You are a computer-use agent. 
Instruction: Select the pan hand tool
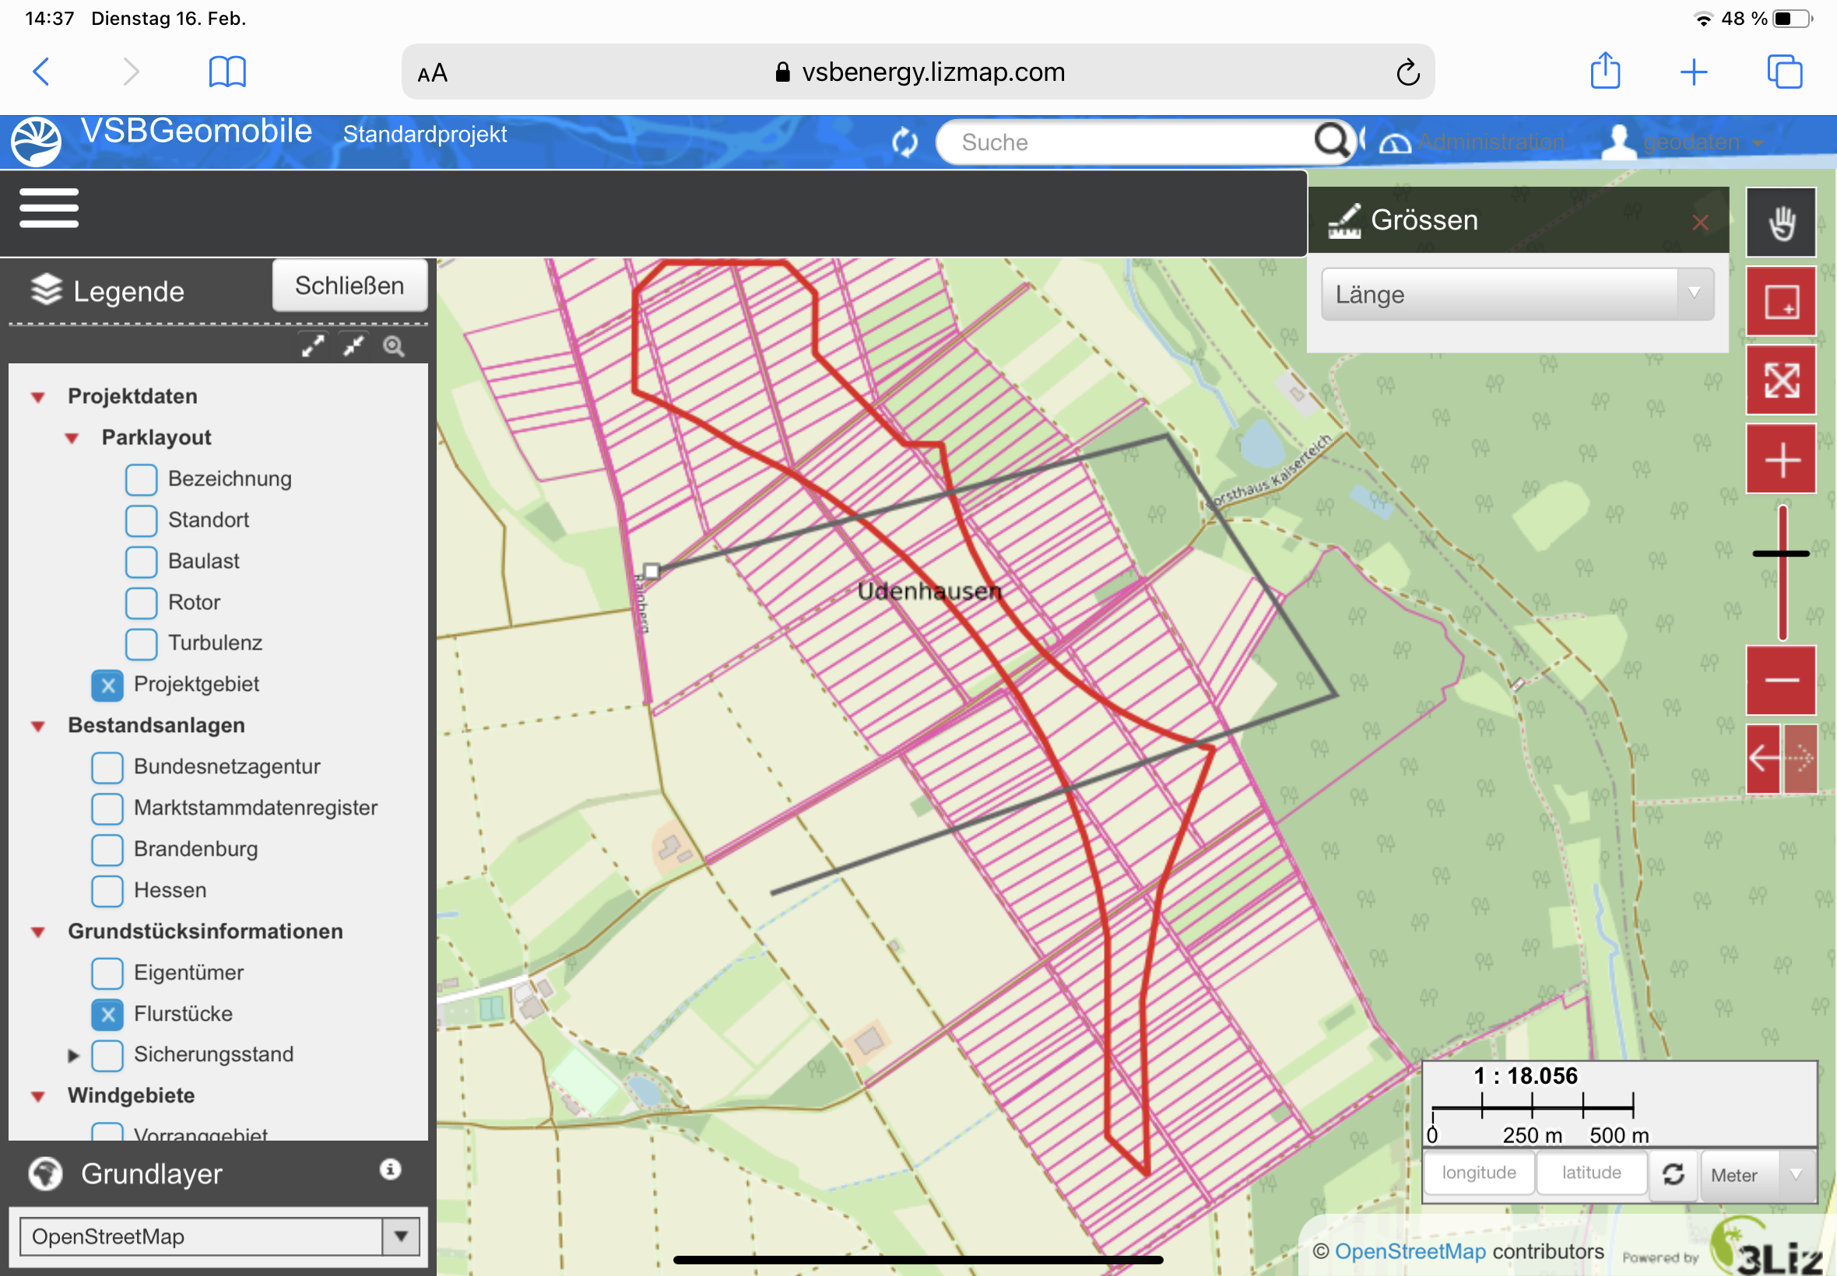pyautogui.click(x=1781, y=223)
